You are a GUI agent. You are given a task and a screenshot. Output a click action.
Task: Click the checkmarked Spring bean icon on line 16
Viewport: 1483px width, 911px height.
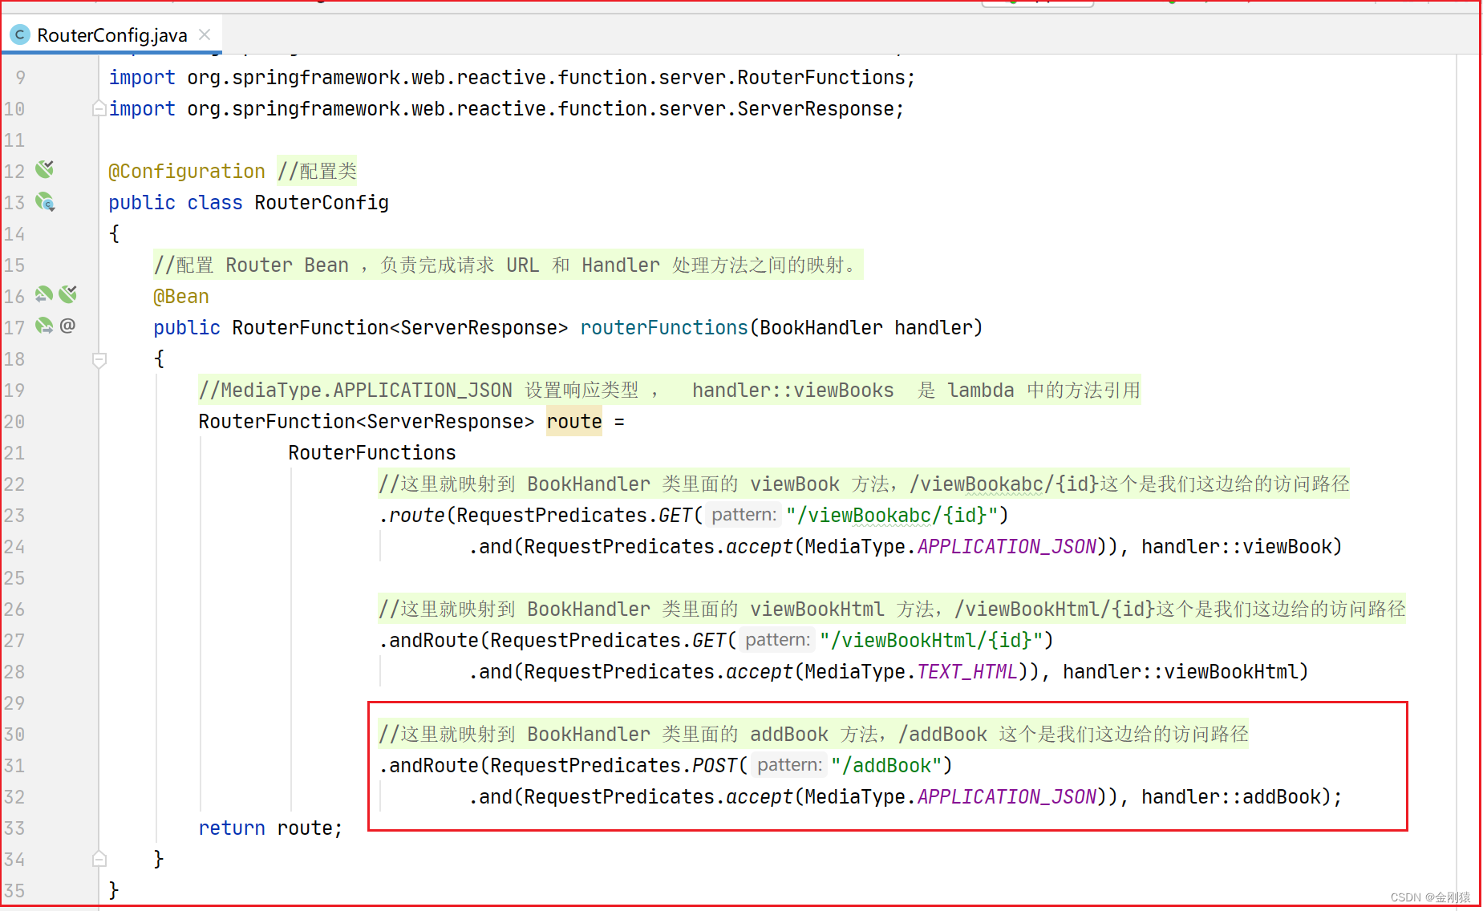(x=68, y=294)
